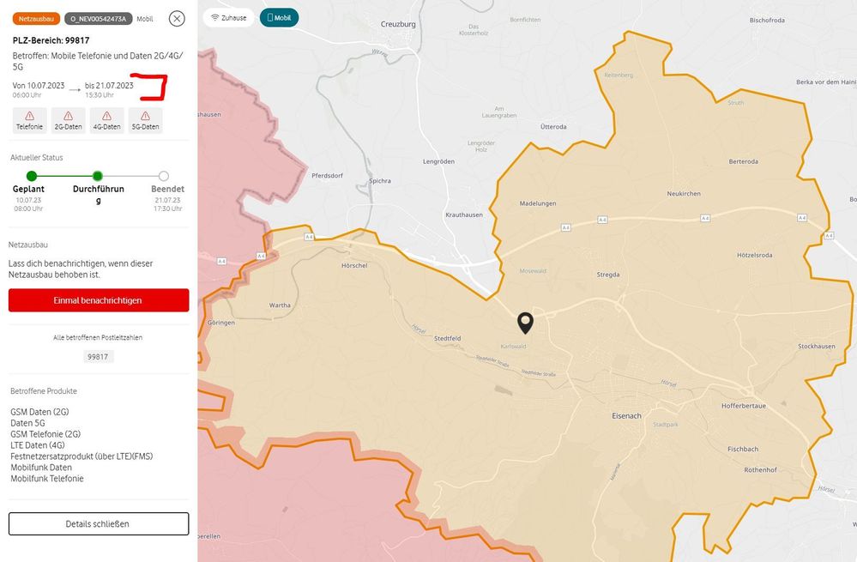Click the black location pin on the map
Image resolution: width=857 pixels, height=562 pixels.
coord(525,323)
